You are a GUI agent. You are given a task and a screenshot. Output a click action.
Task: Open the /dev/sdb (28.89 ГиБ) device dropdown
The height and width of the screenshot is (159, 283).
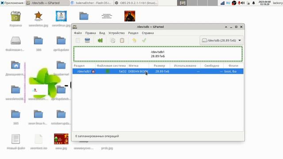click(222, 40)
